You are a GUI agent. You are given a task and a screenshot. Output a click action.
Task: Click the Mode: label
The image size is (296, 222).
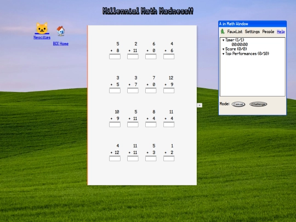pyautogui.click(x=224, y=104)
